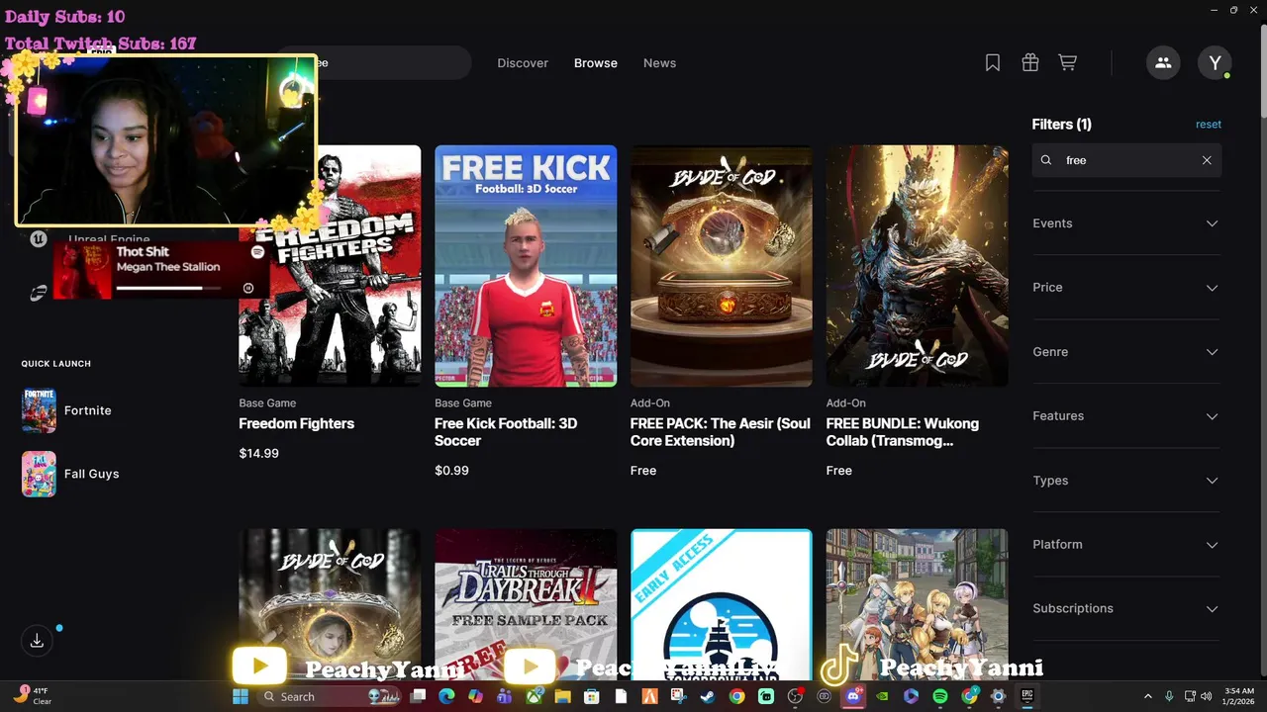
Task: Open File Explorer from the taskbar
Action: click(562, 696)
